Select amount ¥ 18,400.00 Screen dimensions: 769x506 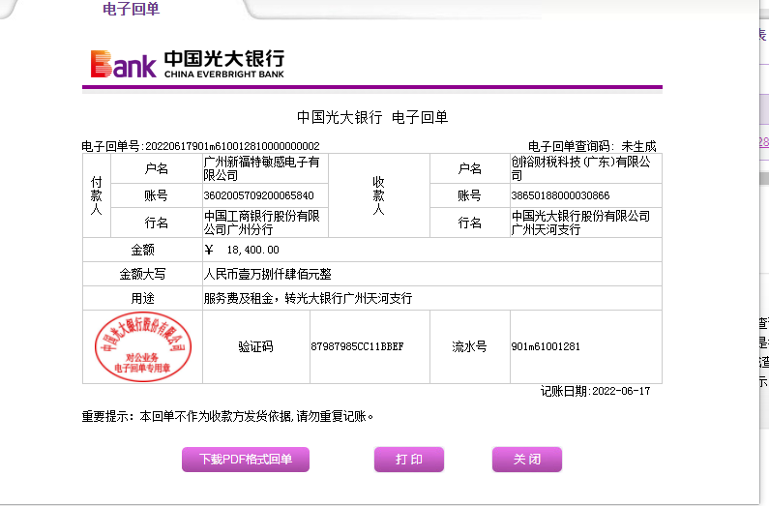(242, 250)
